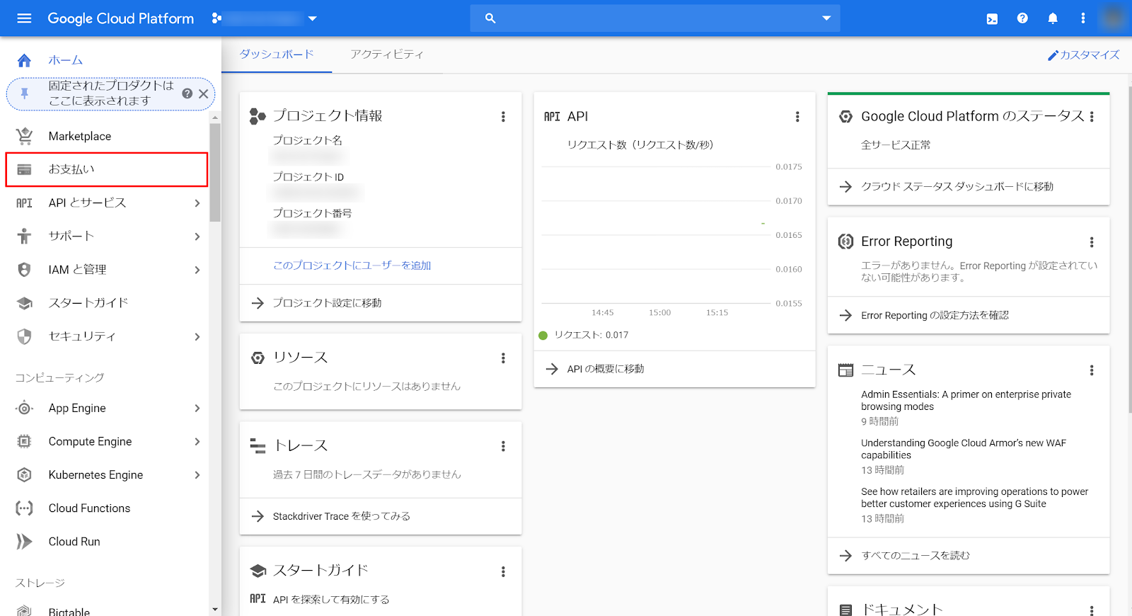The width and height of the screenshot is (1132, 616).
Task: Open the help question mark icon
Action: [x=1022, y=18]
